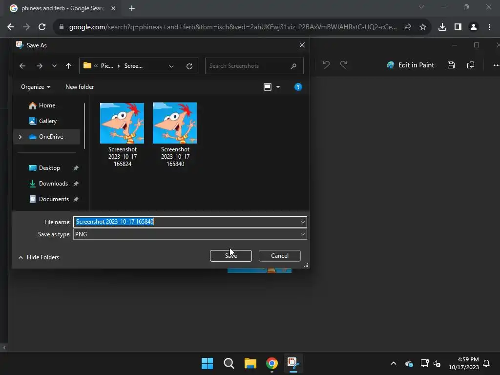Viewport: 500px width, 375px height.
Task: Expand the OneDrive tree chevron
Action: [20, 137]
